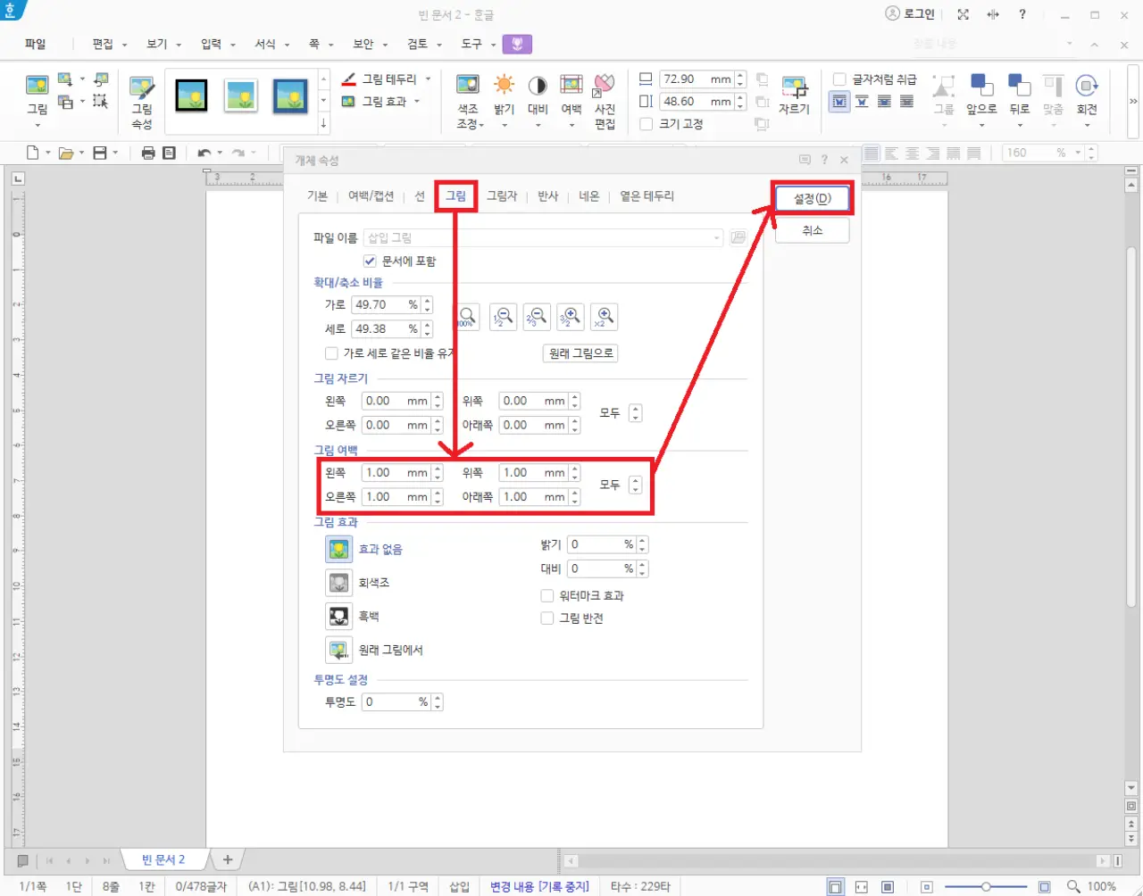1143x896 pixels.
Task: Open the 검토 menu
Action: (417, 45)
